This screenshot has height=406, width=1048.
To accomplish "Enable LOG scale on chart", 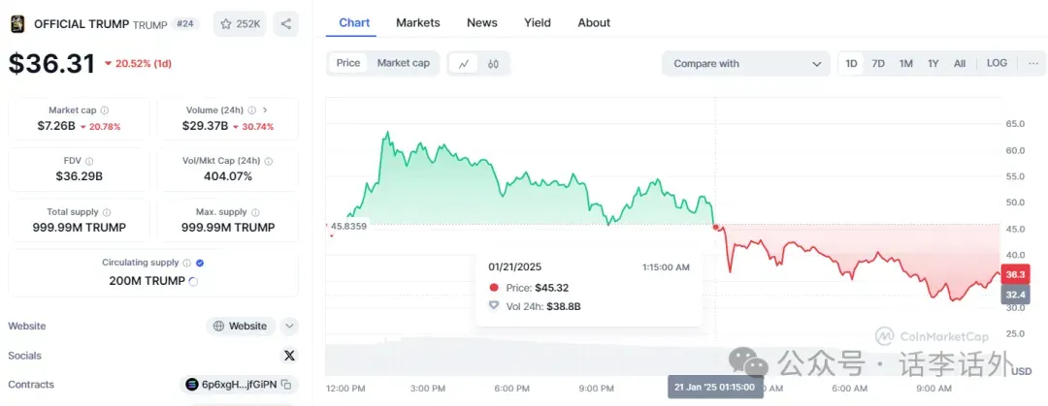I will point(997,63).
